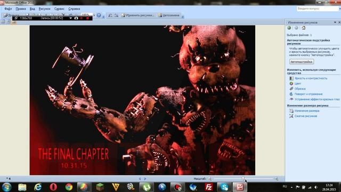Open Skype from the taskbar
Viewport: 341px width, 192px height.
(x=224, y=187)
